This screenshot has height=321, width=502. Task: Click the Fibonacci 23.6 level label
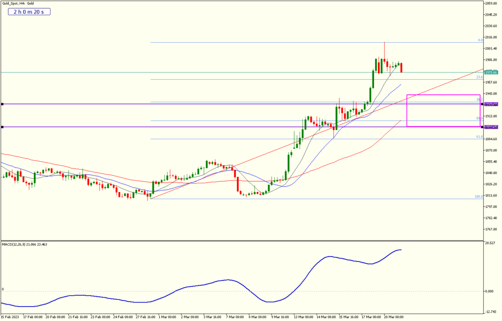coord(479,77)
